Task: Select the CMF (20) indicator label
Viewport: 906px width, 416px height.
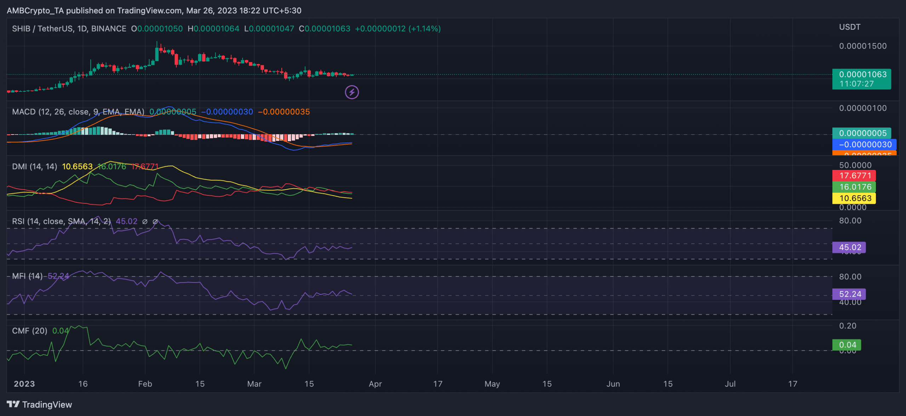Action: 29,331
